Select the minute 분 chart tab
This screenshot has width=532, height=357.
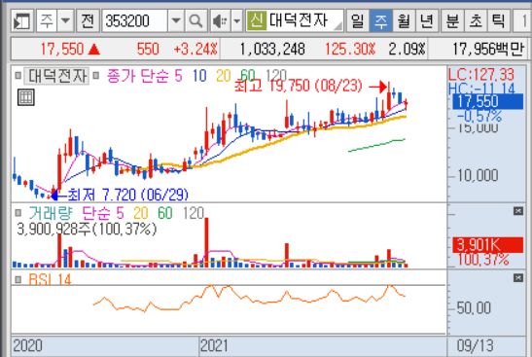(452, 21)
